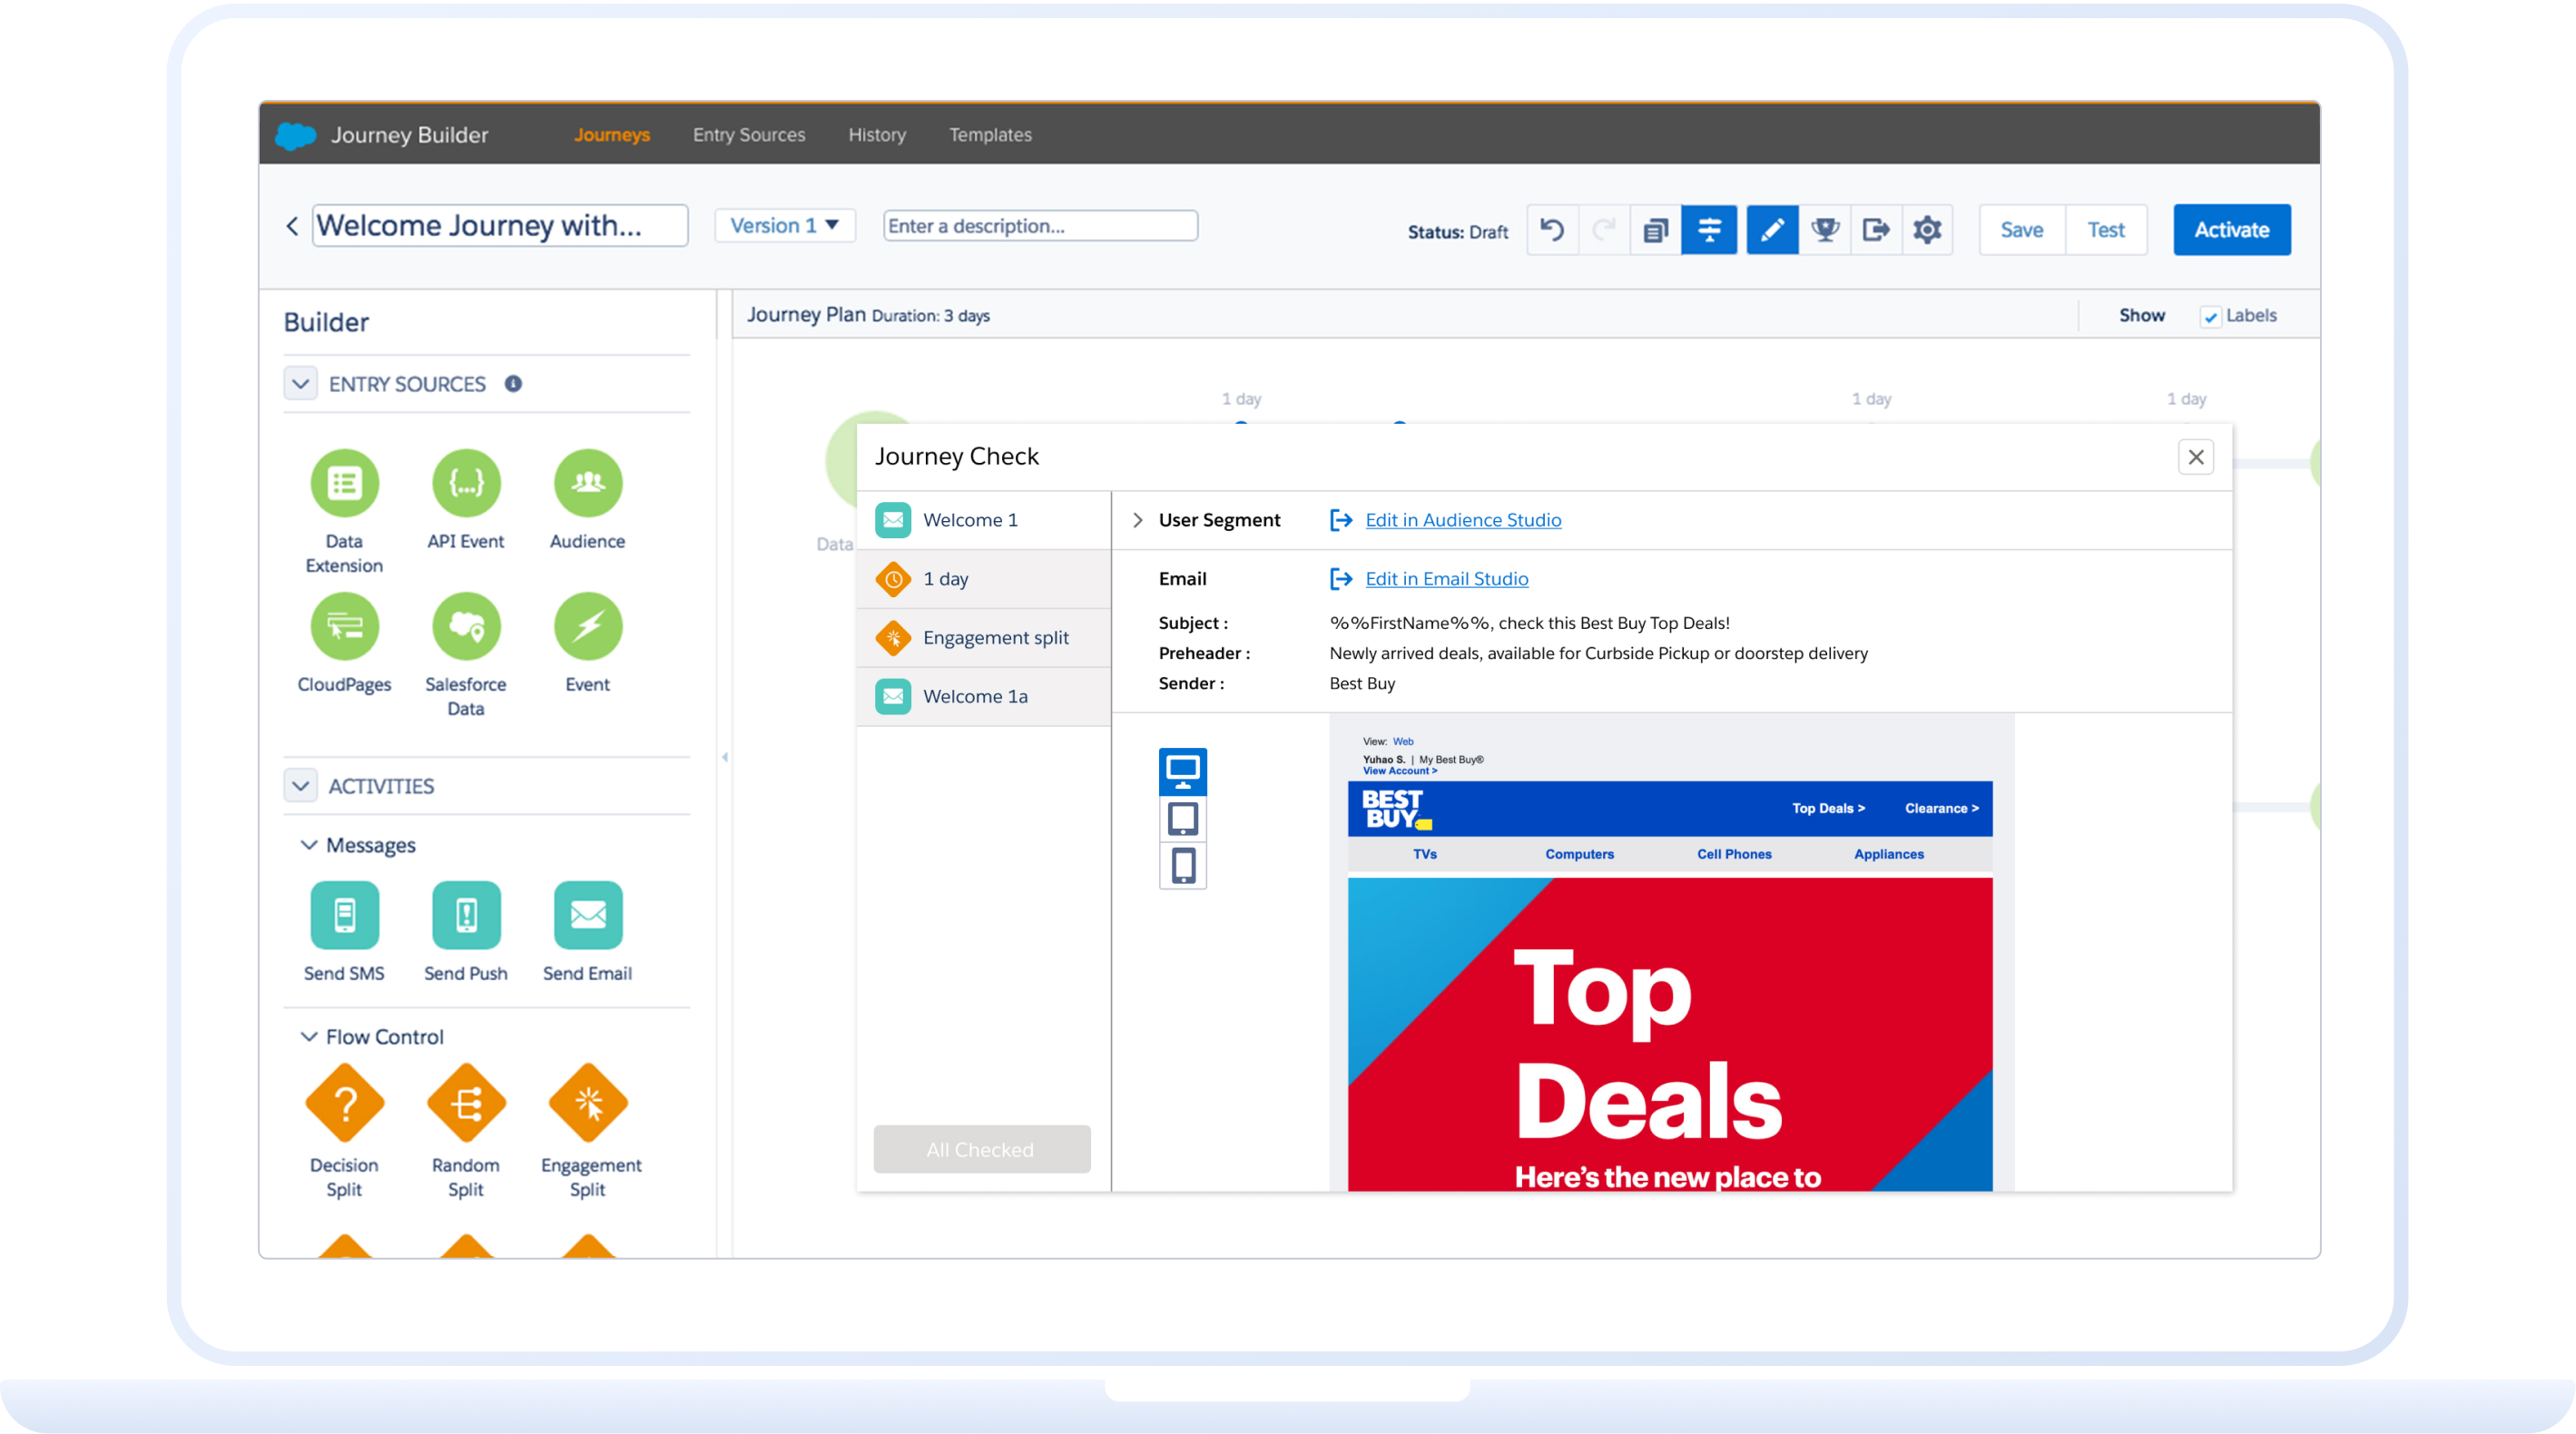Click the Data Extension entry source icon
Screen dimensions: 2576x1434
pyautogui.click(x=344, y=483)
